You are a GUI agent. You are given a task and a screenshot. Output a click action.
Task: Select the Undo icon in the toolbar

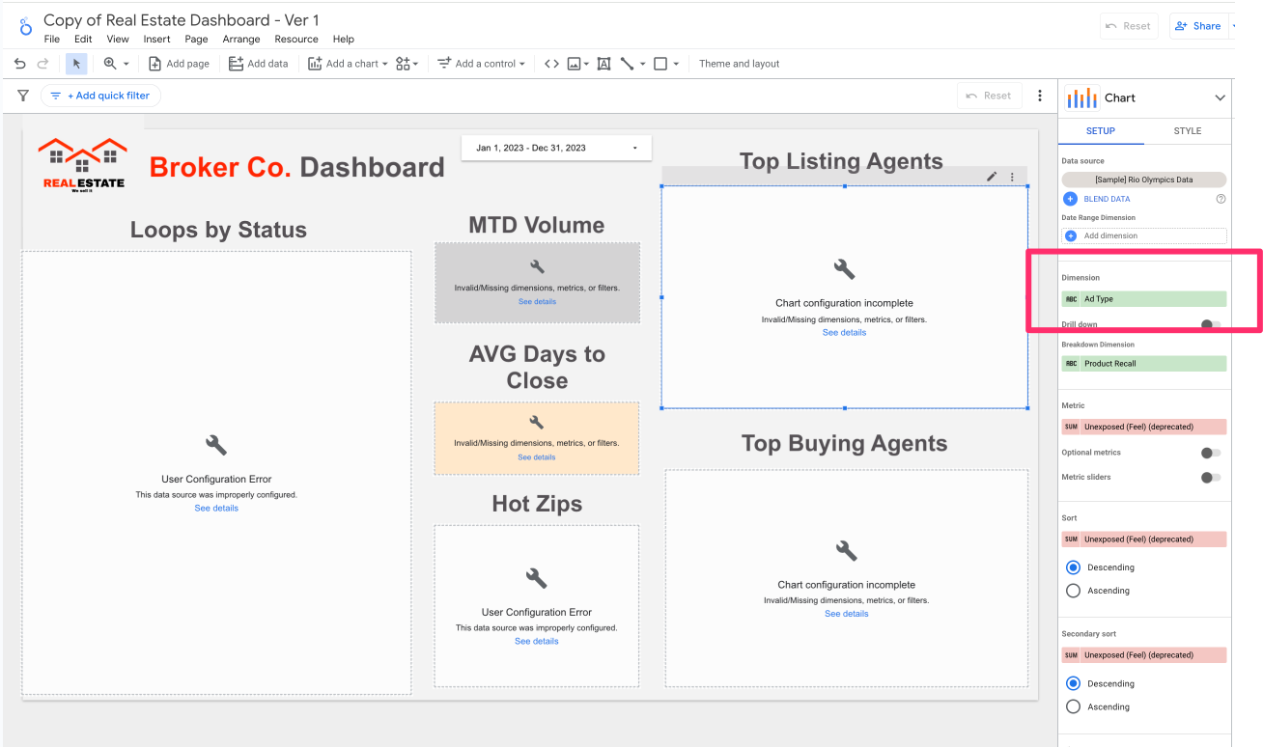coord(19,64)
